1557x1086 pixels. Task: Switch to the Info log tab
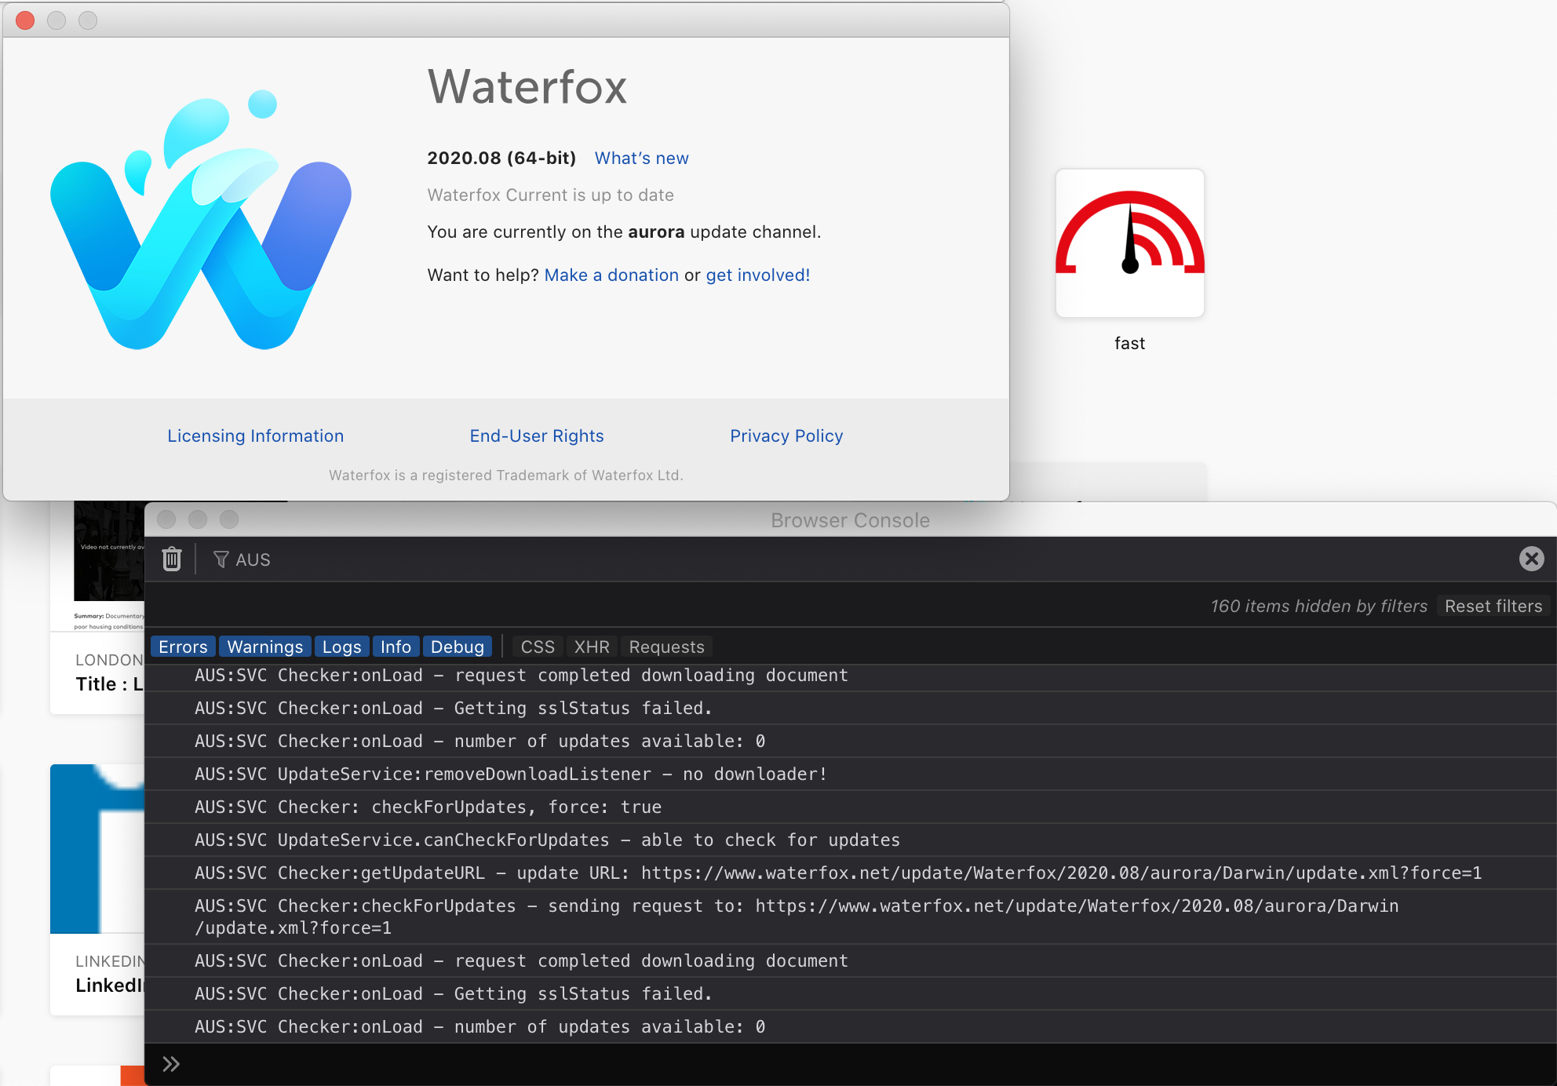[396, 646]
